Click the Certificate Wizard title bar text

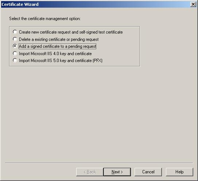(20, 4)
